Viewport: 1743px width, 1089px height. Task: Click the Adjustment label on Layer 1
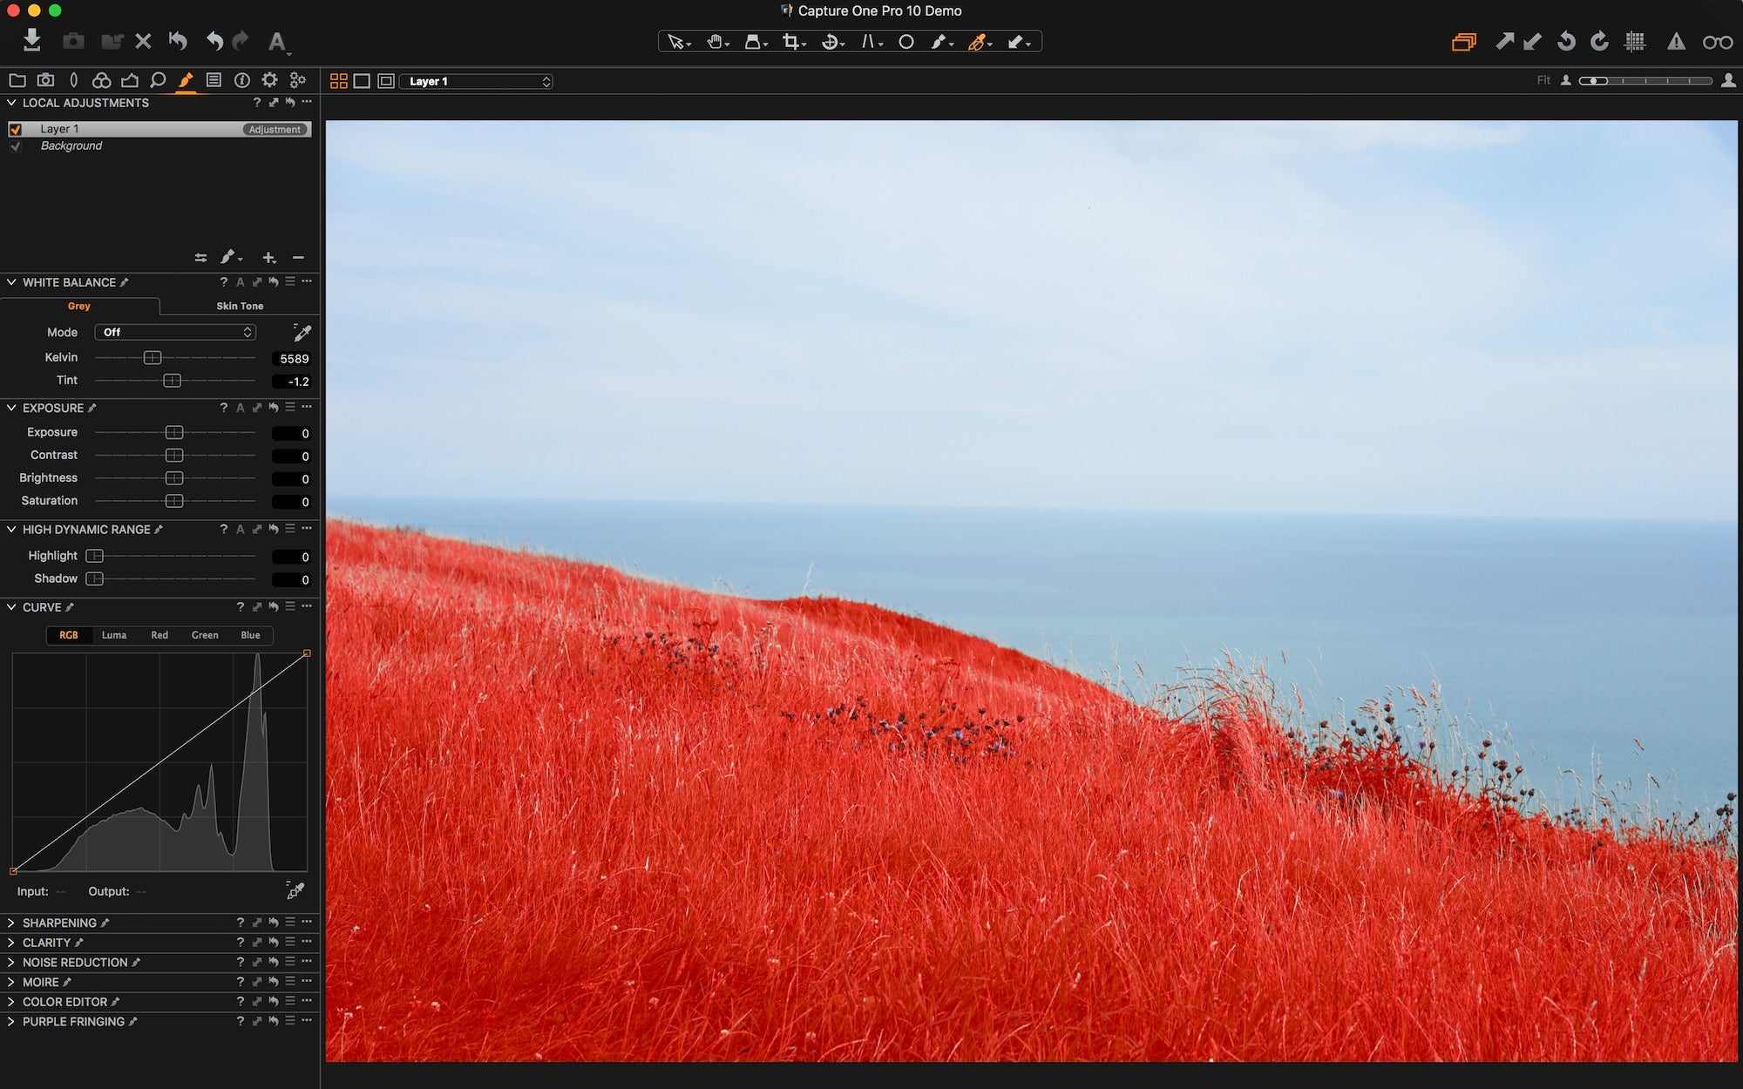275,129
